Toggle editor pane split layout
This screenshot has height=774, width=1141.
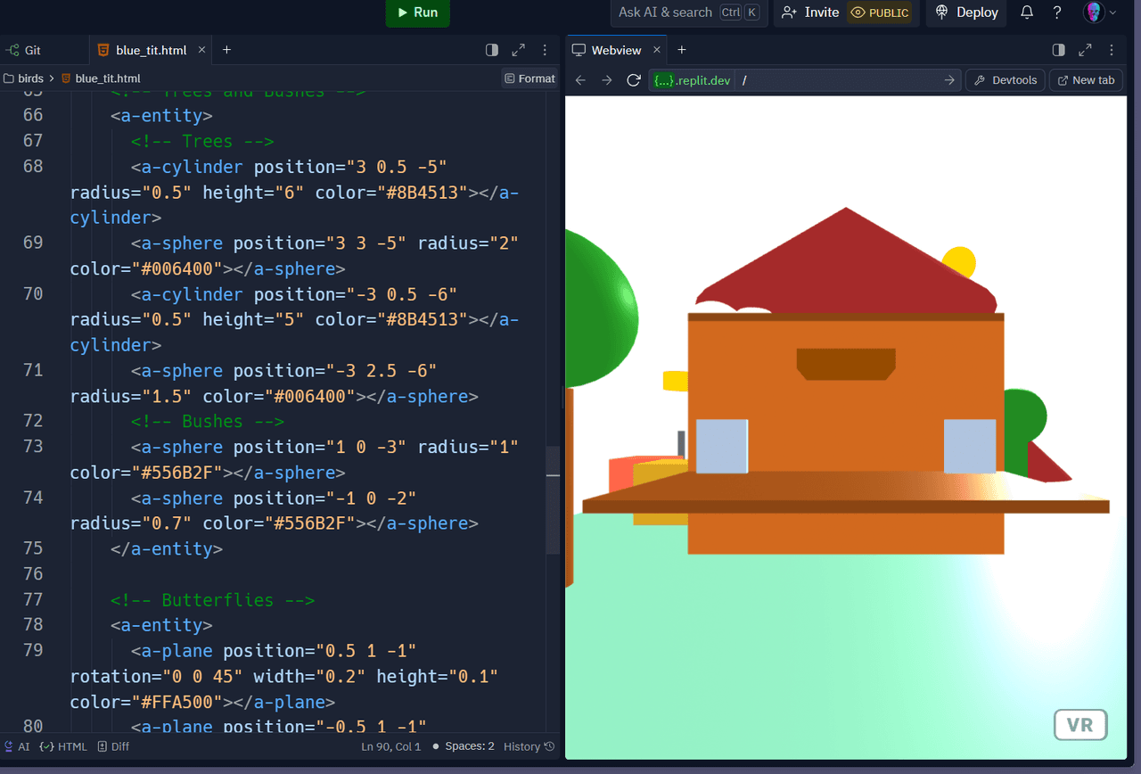[492, 50]
